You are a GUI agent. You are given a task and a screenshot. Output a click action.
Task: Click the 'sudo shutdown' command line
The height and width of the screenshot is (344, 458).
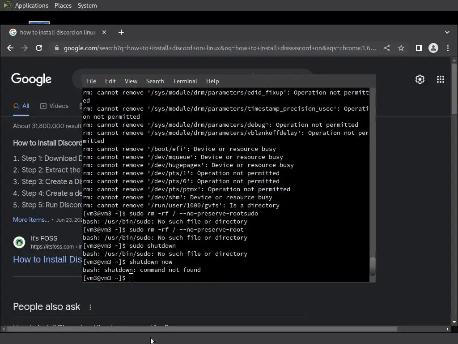129,246
